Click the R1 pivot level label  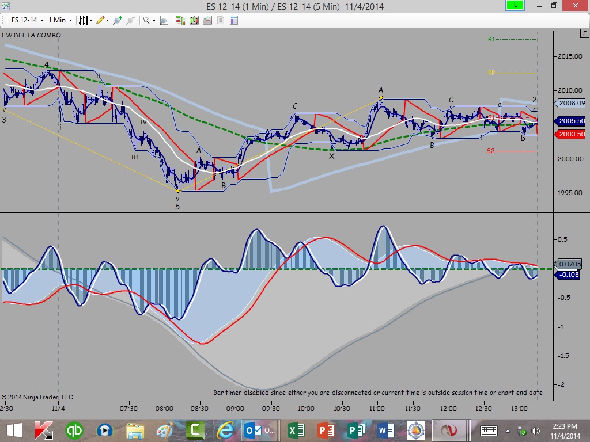491,39
